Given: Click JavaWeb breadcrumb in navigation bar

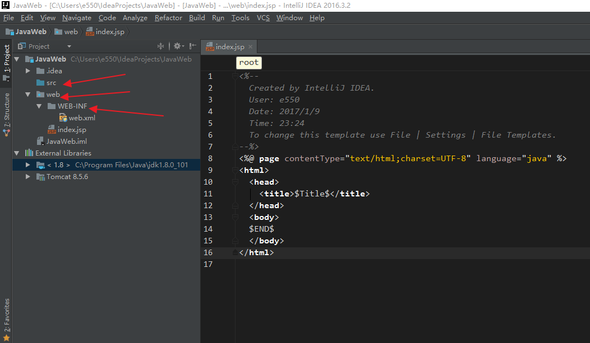Looking at the screenshot, I should pyautogui.click(x=26, y=32).
